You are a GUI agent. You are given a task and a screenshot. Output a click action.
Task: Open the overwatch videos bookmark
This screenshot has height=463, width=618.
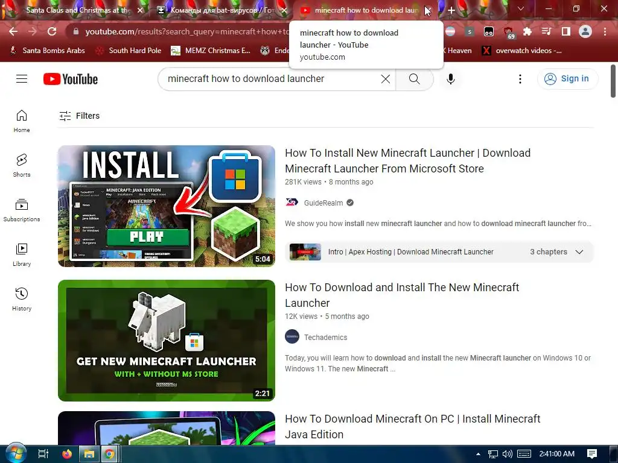(522, 51)
